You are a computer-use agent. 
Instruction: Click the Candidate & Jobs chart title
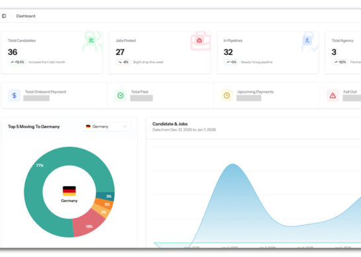tap(170, 124)
